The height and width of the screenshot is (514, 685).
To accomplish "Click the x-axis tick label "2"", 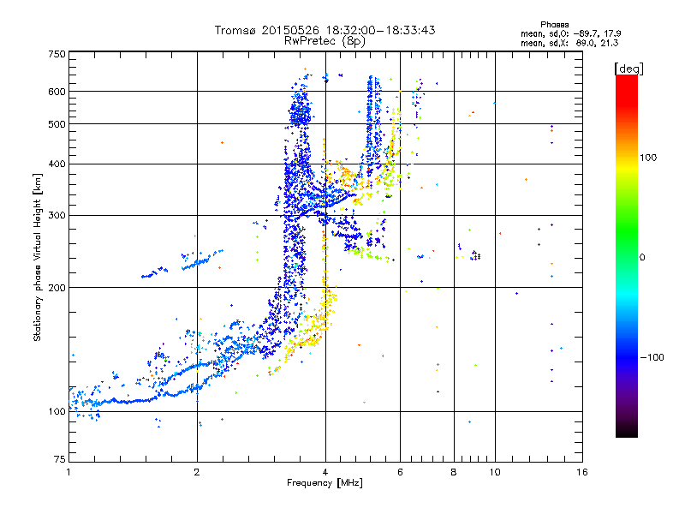I will [x=197, y=472].
